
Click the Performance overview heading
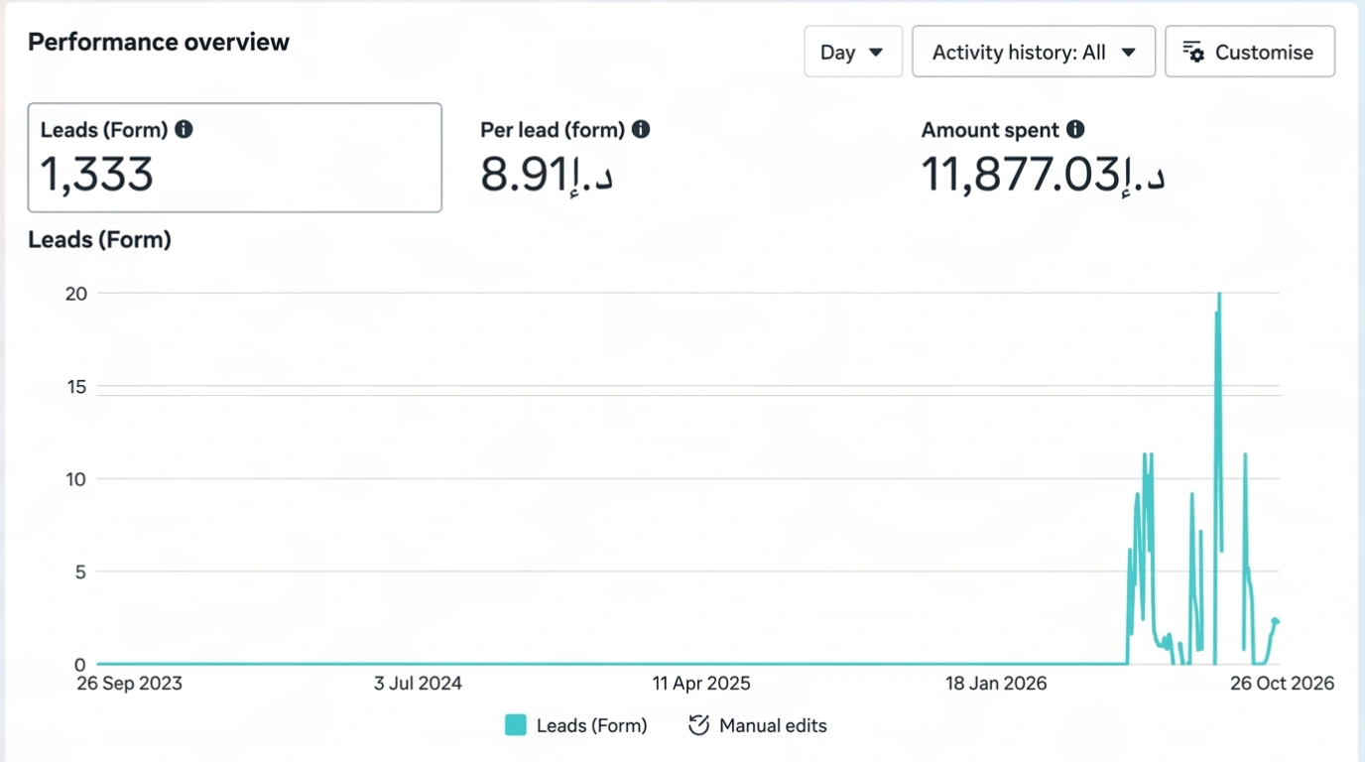pyautogui.click(x=159, y=42)
